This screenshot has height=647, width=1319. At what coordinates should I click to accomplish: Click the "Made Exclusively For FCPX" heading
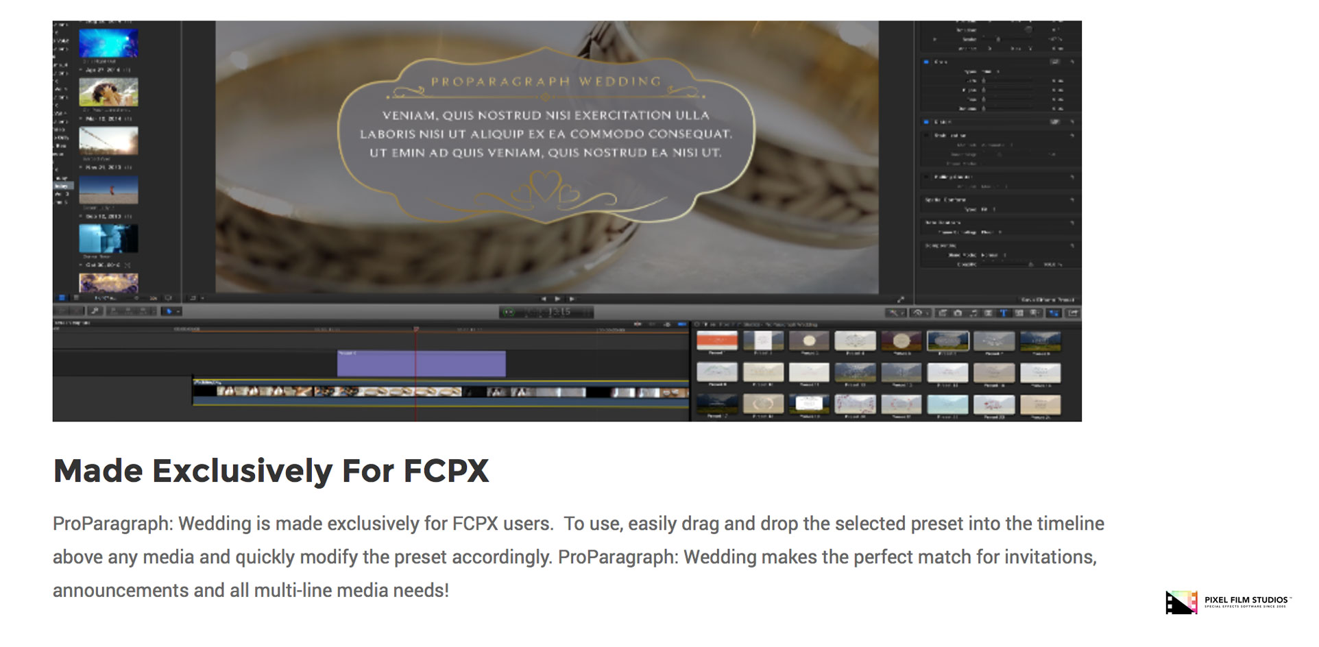[271, 471]
